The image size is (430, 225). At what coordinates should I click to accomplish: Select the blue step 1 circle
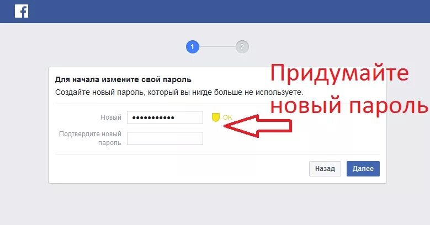(x=192, y=47)
